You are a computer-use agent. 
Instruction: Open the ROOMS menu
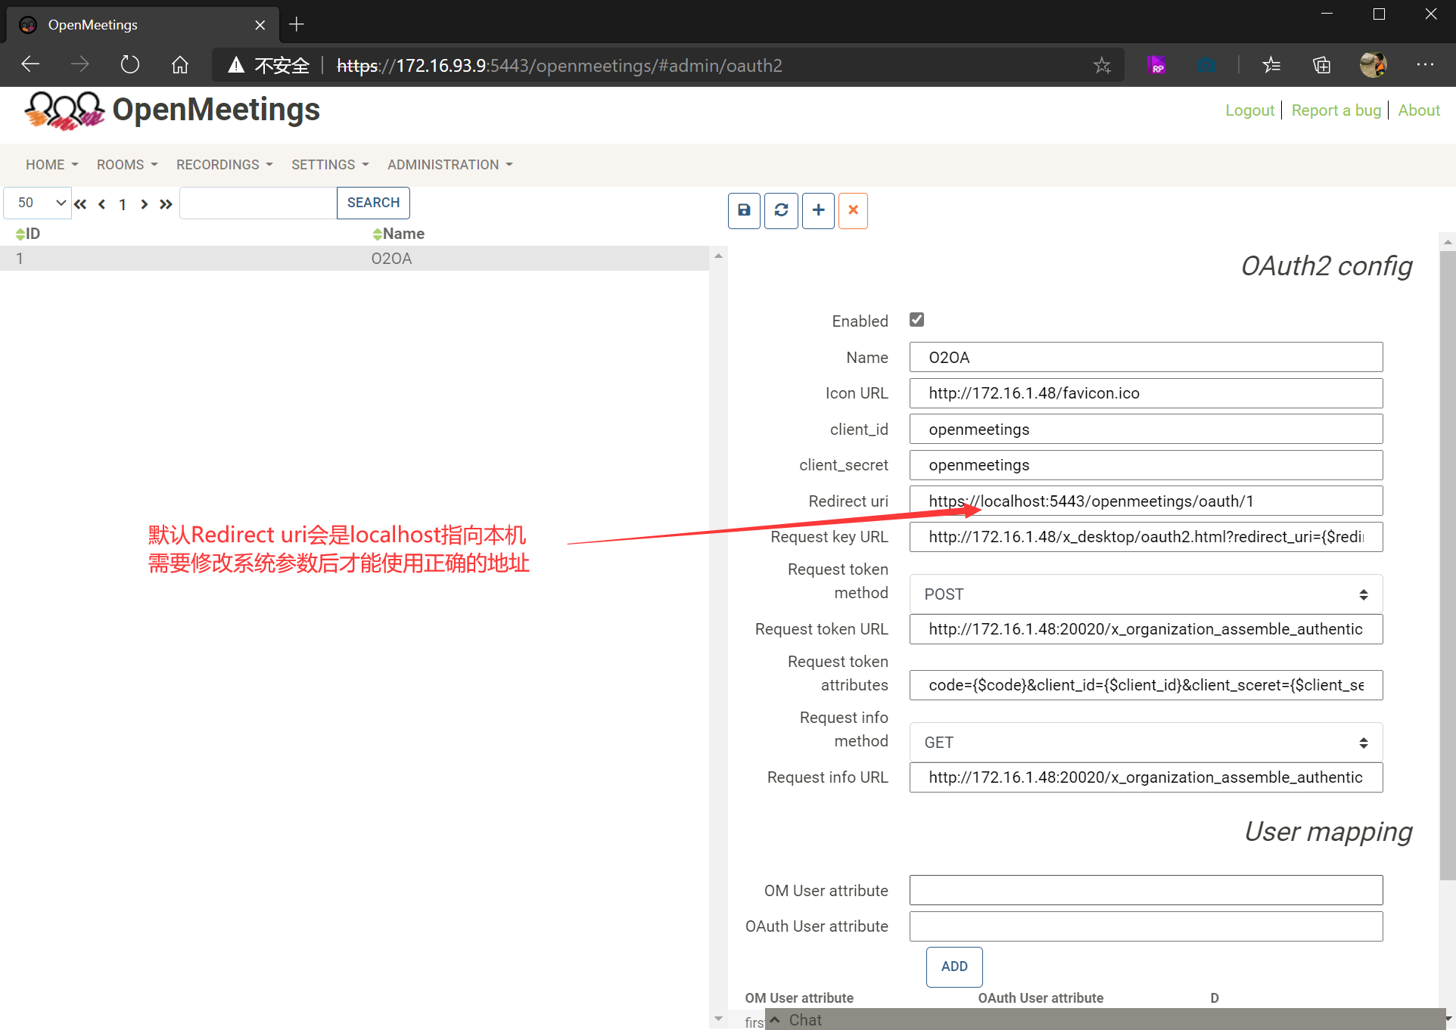126,165
